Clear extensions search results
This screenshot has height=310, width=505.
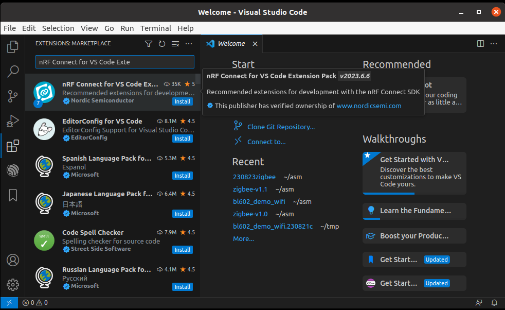(175, 44)
